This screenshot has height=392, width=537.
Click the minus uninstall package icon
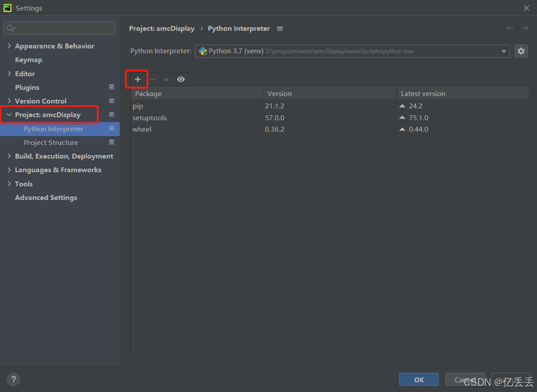(152, 80)
